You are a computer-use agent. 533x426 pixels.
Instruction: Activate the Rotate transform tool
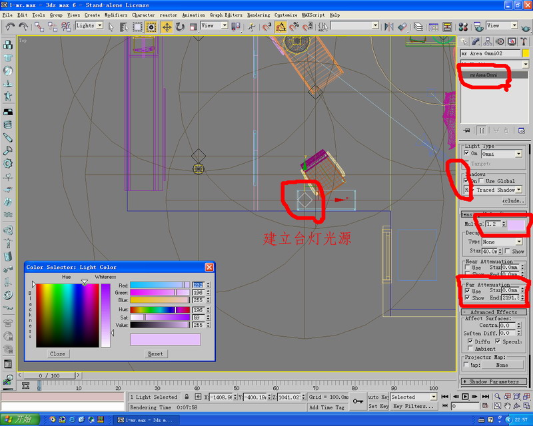click(180, 27)
